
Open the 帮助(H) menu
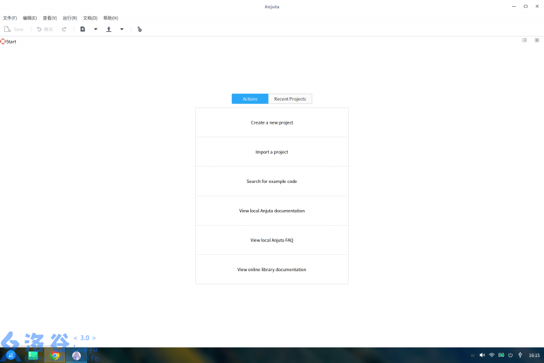110,18
